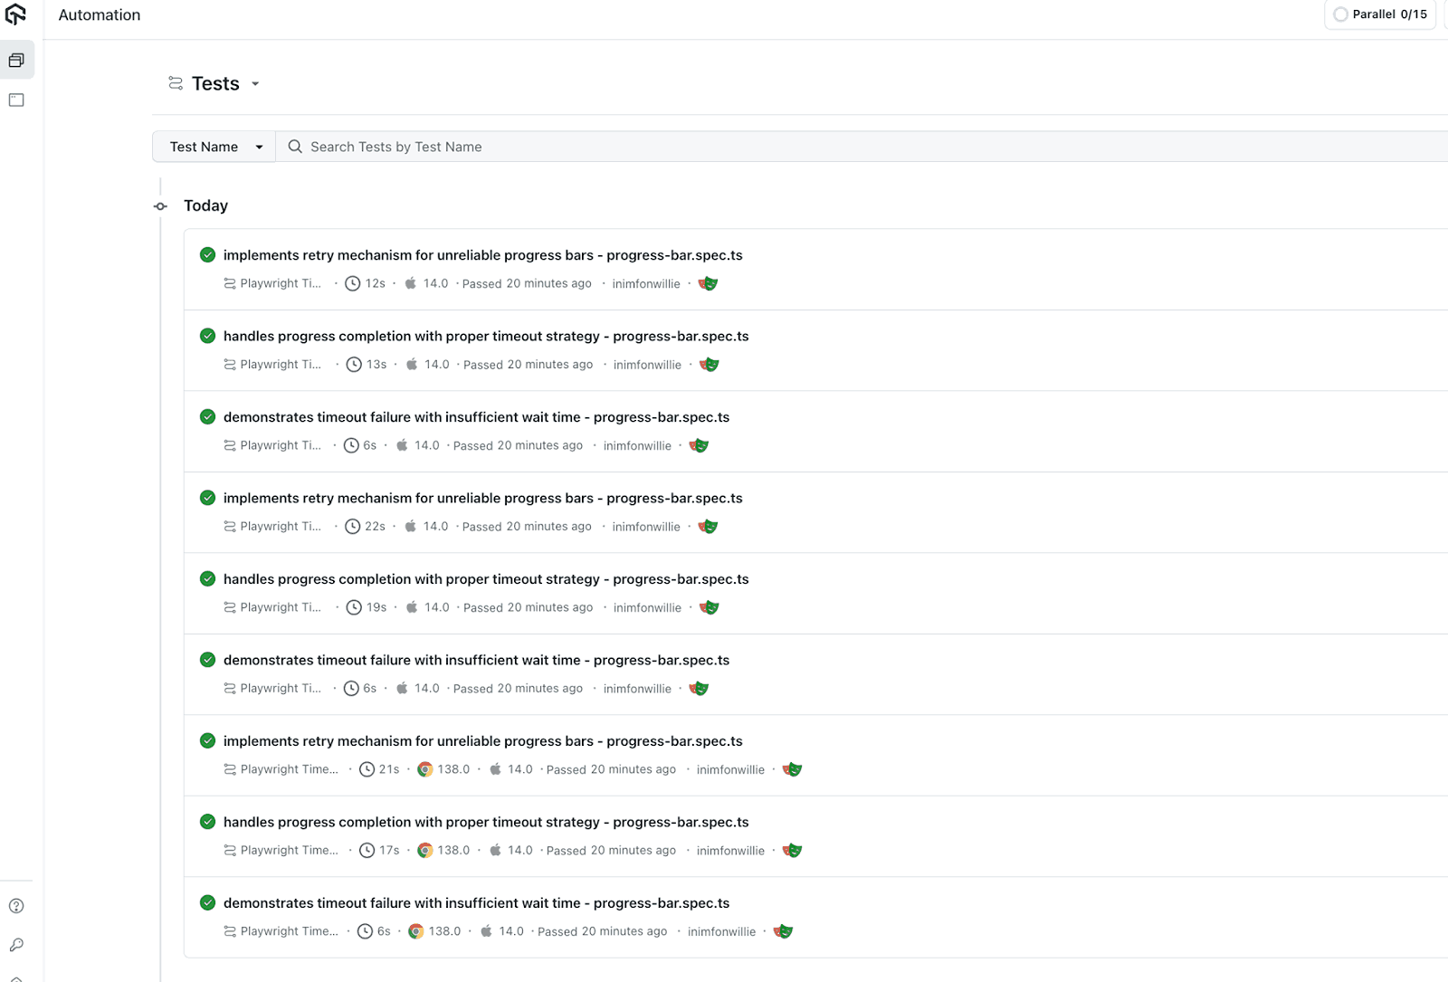Click the timeline marker beside Today
This screenshot has width=1448, height=982.
[x=160, y=205]
